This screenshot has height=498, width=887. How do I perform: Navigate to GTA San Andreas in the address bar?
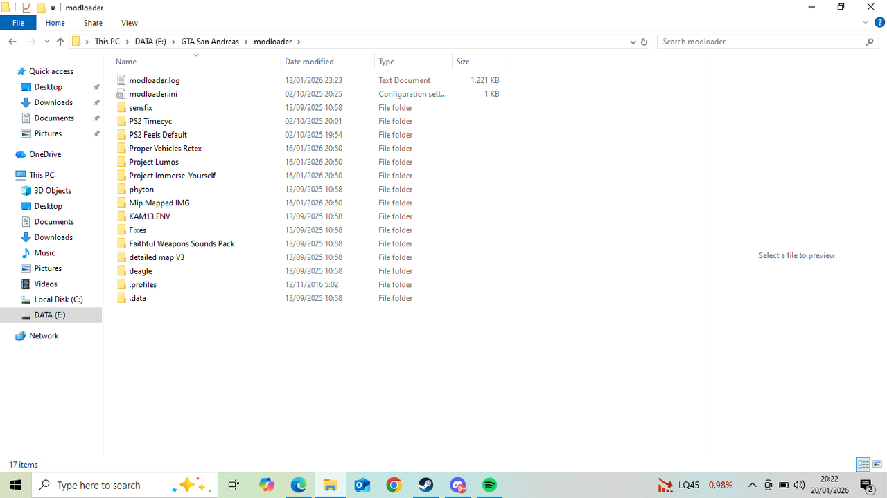coord(210,41)
